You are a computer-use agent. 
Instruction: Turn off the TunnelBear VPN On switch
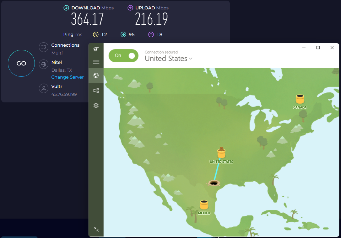click(x=123, y=55)
